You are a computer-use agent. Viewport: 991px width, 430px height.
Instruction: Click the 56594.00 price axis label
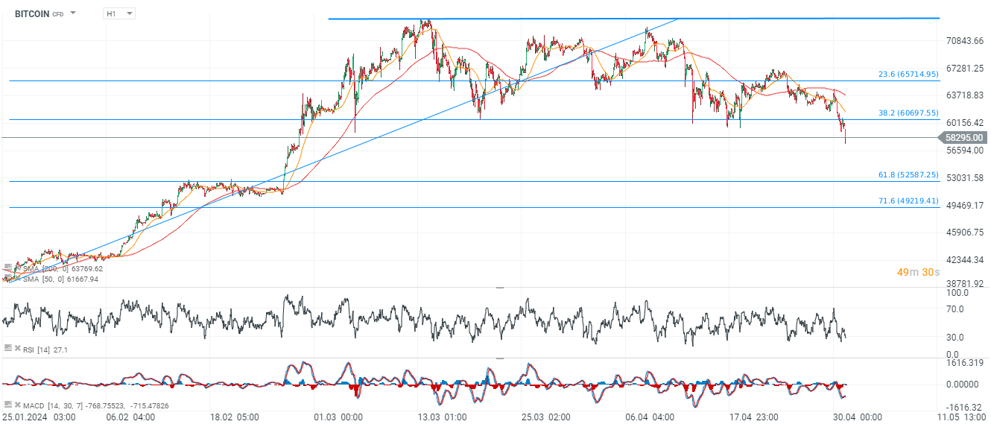tap(965, 151)
